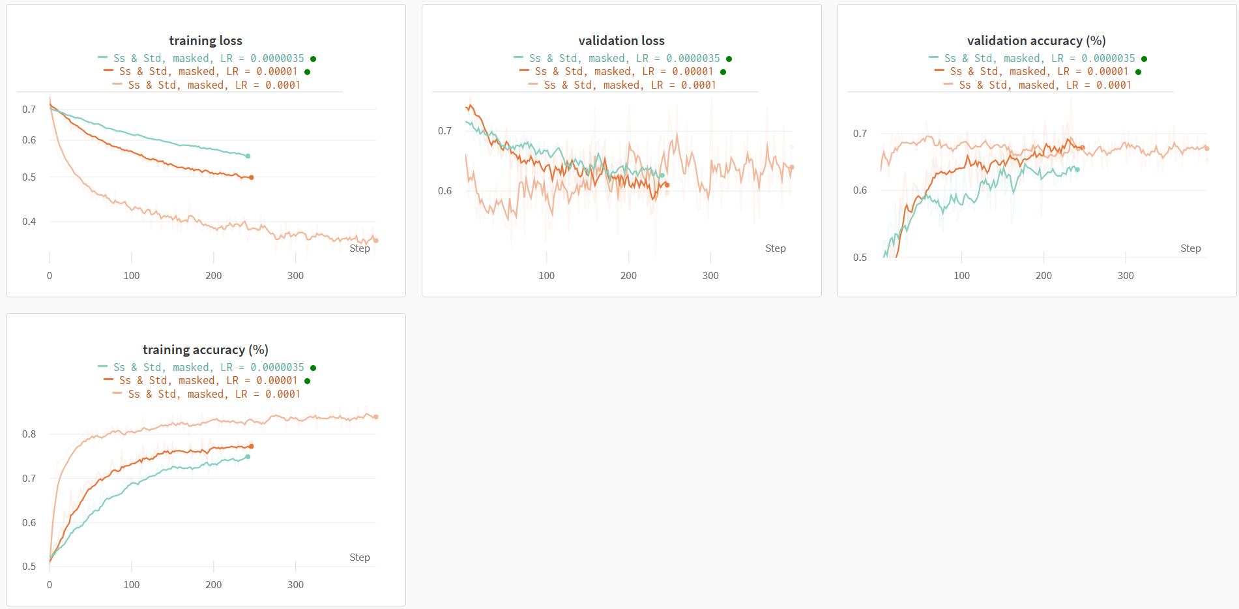This screenshot has width=1239, height=609.
Task: Click orange line endpoint marker in training accuracy chart
Action: pos(252,447)
